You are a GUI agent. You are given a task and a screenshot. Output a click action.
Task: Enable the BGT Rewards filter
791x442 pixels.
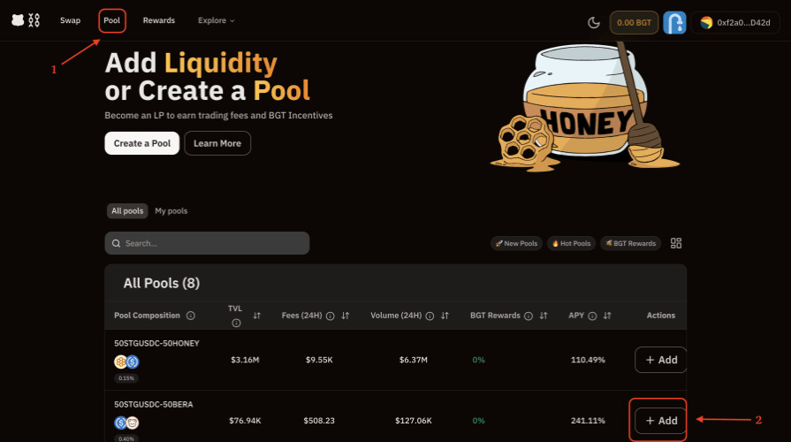(x=630, y=243)
